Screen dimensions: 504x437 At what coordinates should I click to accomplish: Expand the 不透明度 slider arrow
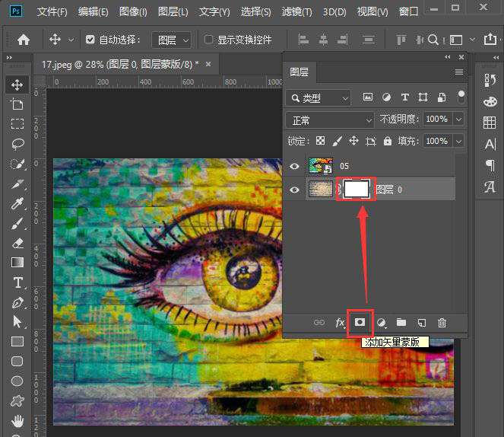point(458,119)
